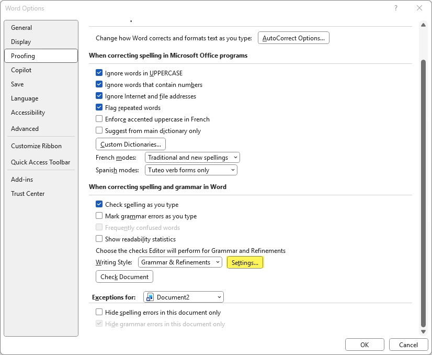Enable Enforce accented uppercase in French

pyautogui.click(x=99, y=119)
